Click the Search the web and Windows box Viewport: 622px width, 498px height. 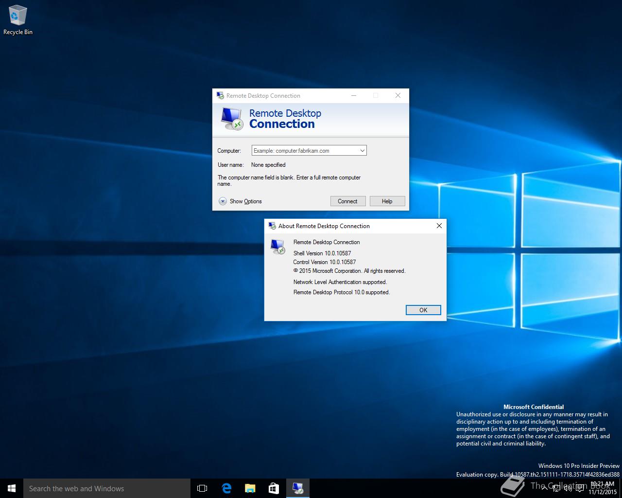[107, 488]
